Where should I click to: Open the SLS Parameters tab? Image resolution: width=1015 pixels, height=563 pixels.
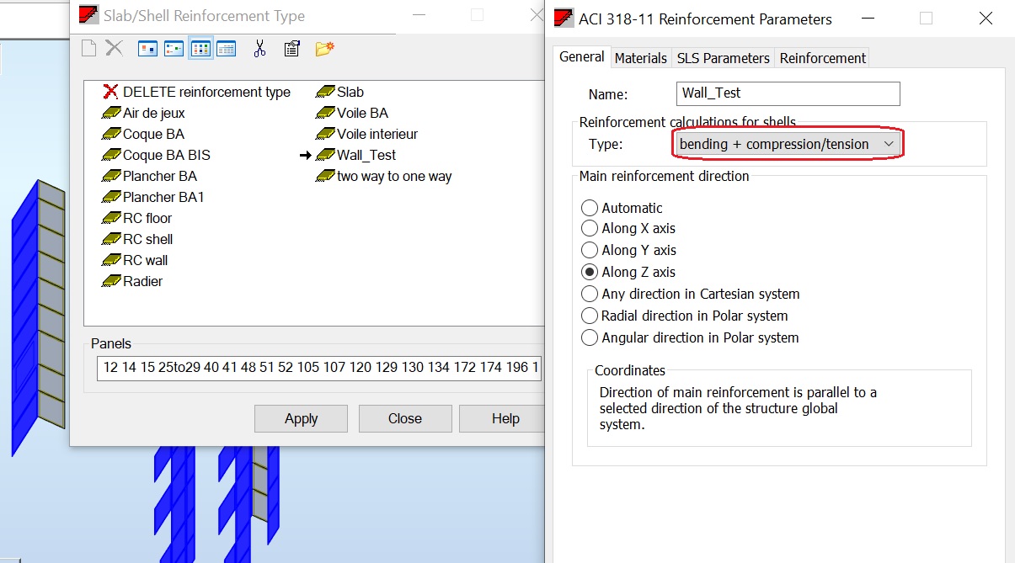point(723,57)
